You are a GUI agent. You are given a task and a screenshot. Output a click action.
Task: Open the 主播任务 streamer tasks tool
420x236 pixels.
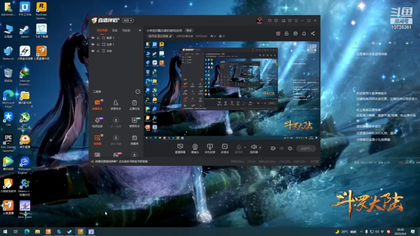click(x=134, y=104)
